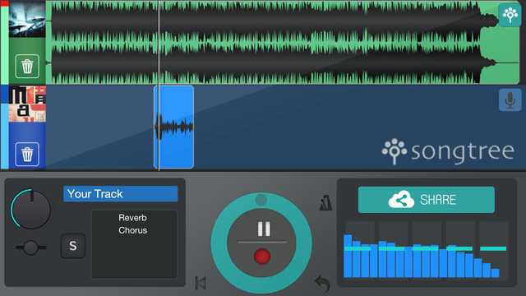The height and width of the screenshot is (296, 526).
Task: Start recording with the red record button
Action: (x=262, y=257)
